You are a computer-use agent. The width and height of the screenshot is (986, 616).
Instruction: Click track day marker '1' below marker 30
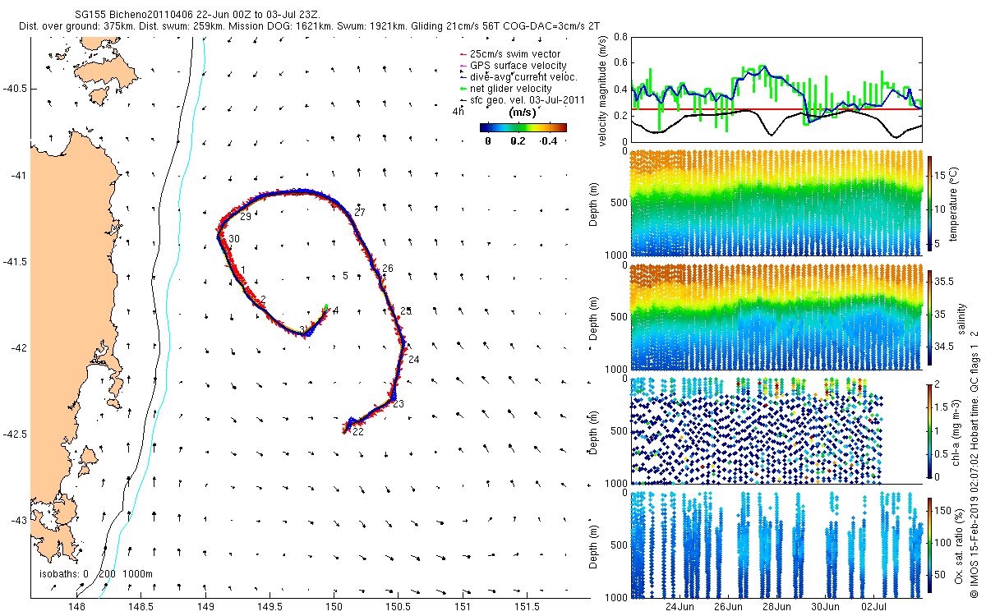[244, 270]
